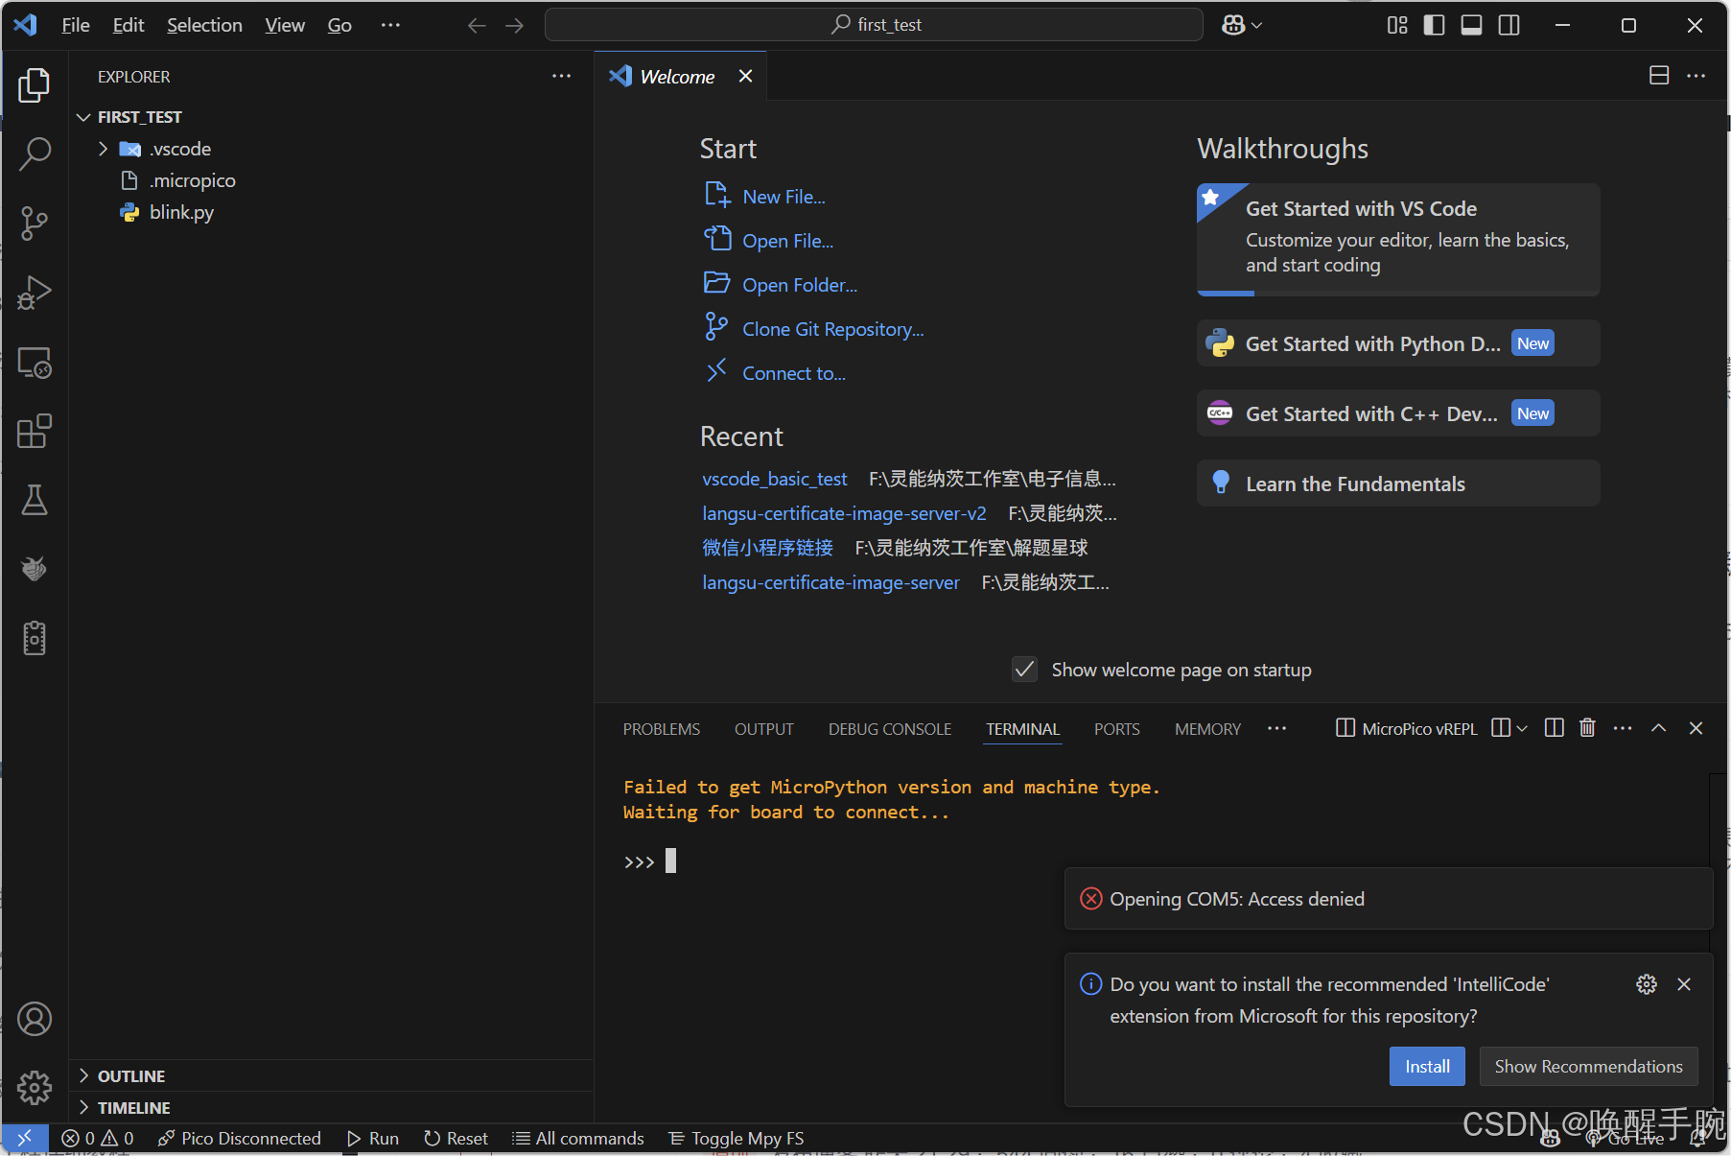Open the Explorer view in activity bar
Viewport: 1731px width, 1156px height.
(x=35, y=85)
